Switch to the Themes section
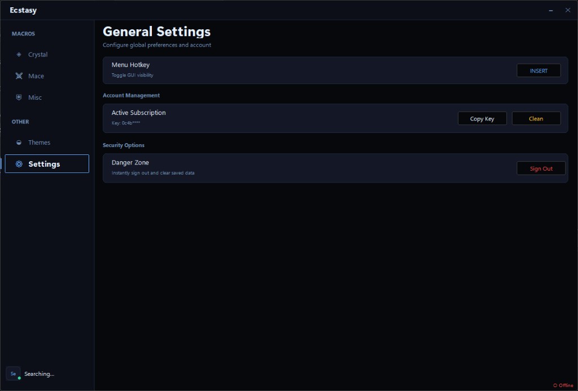 pos(39,142)
